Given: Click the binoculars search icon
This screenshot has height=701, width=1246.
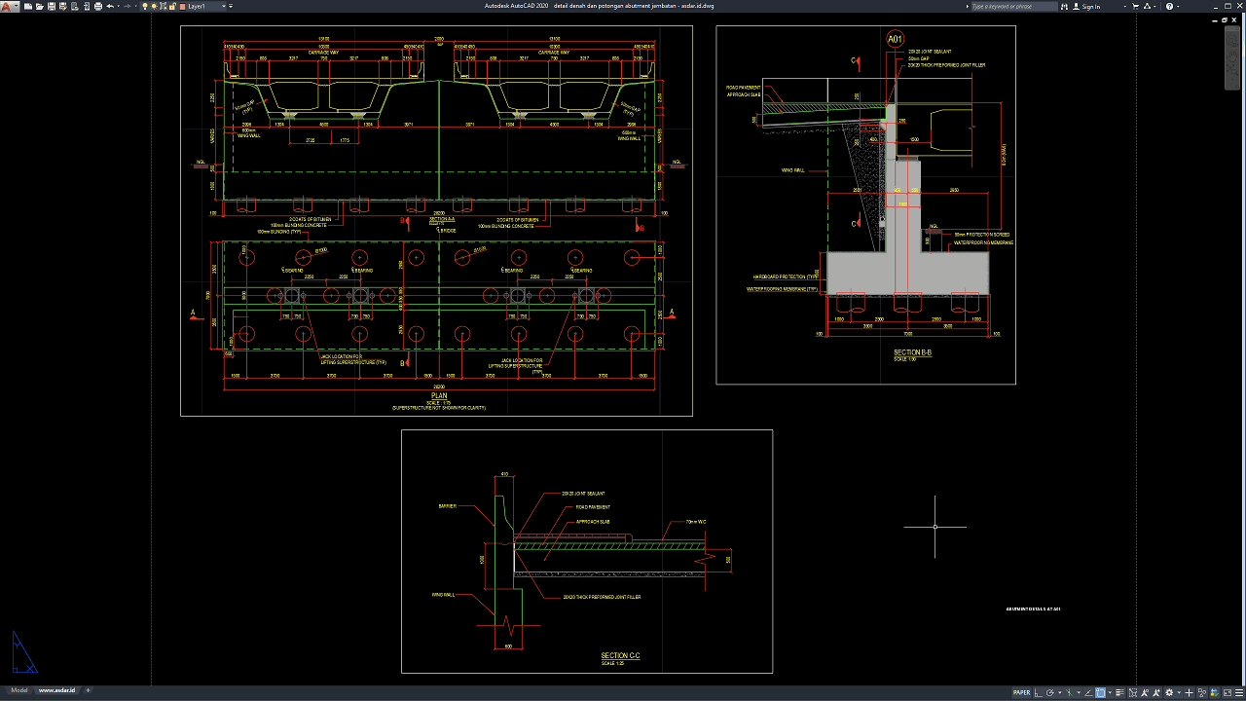Looking at the screenshot, I should 1064,6.
